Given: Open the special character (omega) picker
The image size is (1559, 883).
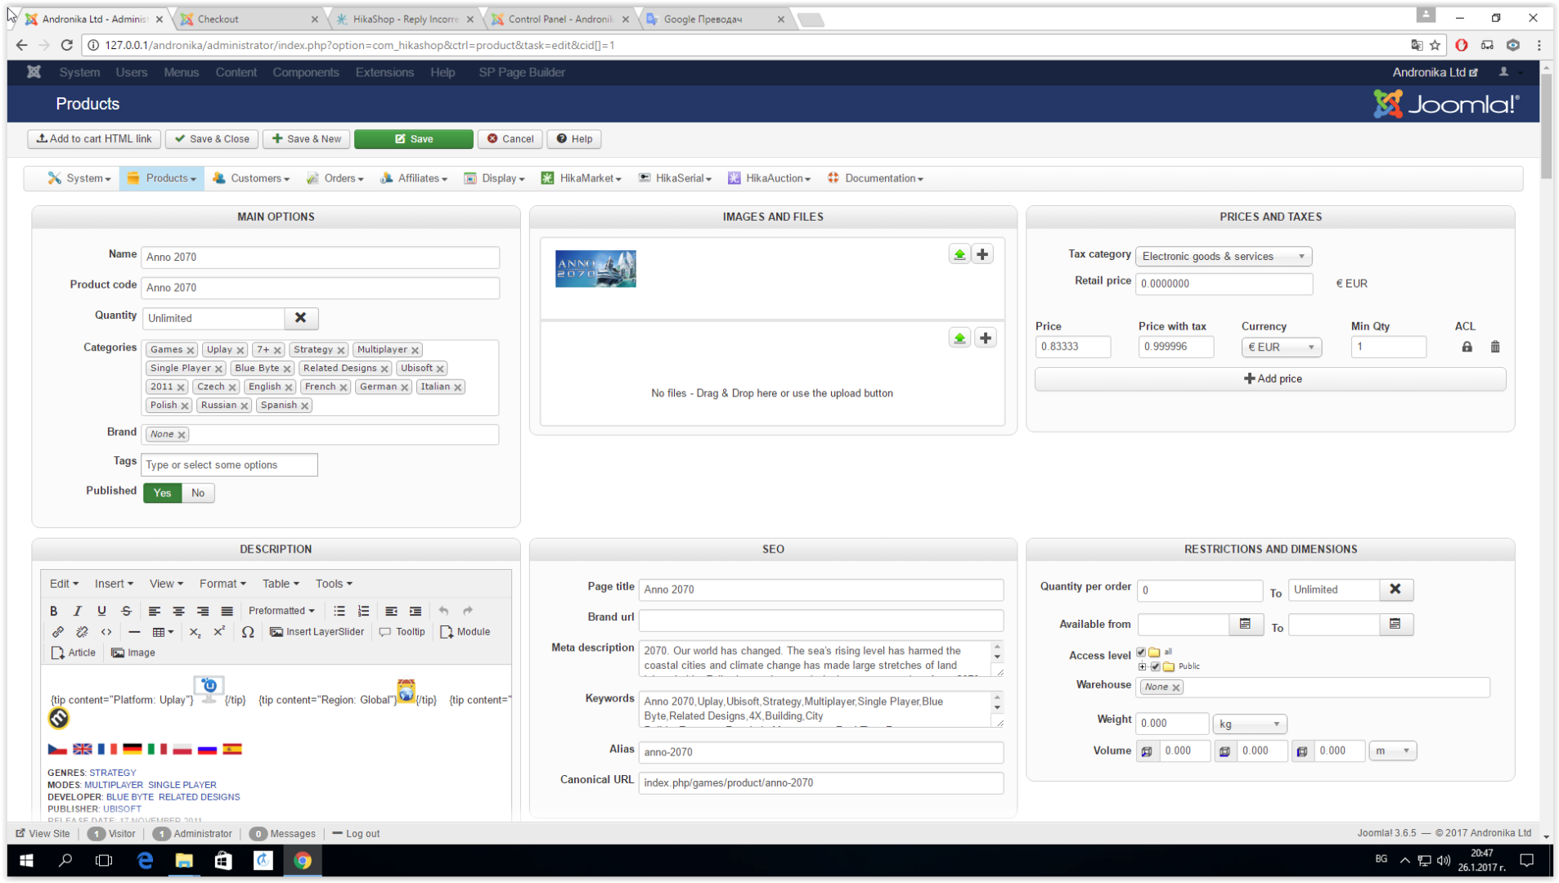Looking at the screenshot, I should (248, 632).
